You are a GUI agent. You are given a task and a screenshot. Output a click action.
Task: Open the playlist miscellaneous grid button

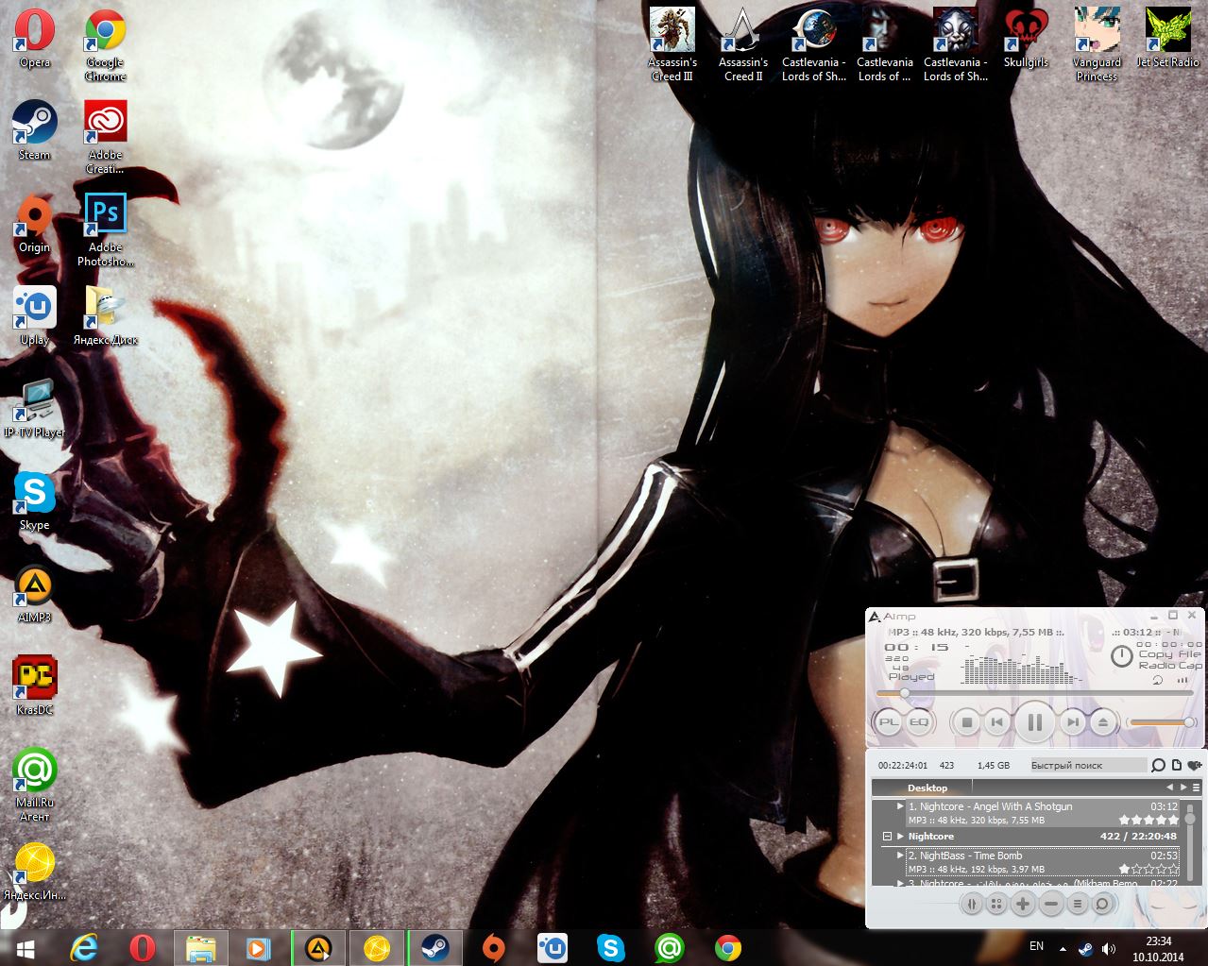pyautogui.click(x=996, y=904)
